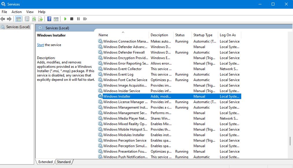Sort by the Startup Type column header
Screen dimensions: 293x168
pyautogui.click(x=205, y=35)
